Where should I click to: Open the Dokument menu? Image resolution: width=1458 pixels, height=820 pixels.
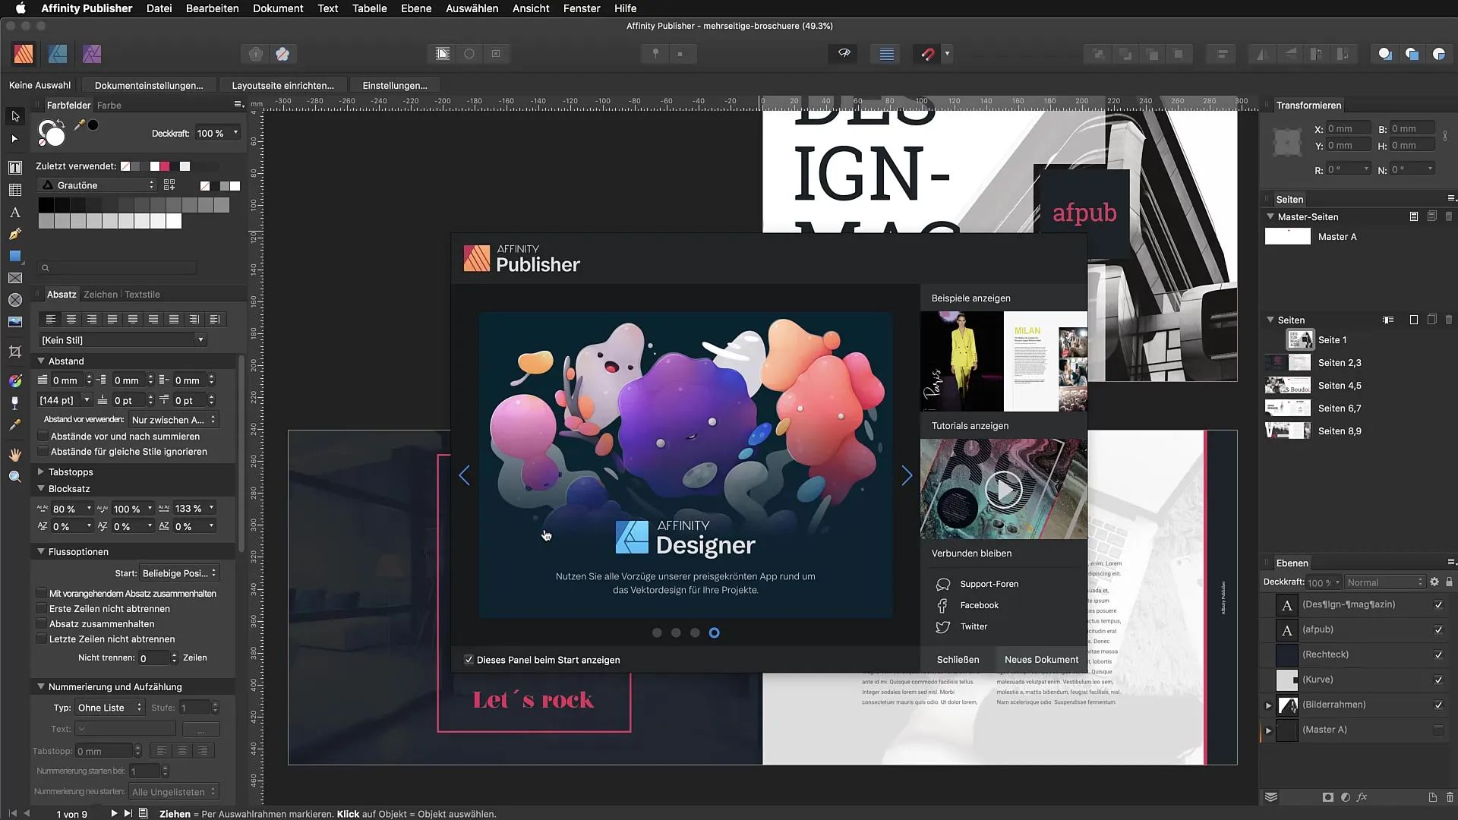[x=278, y=8]
